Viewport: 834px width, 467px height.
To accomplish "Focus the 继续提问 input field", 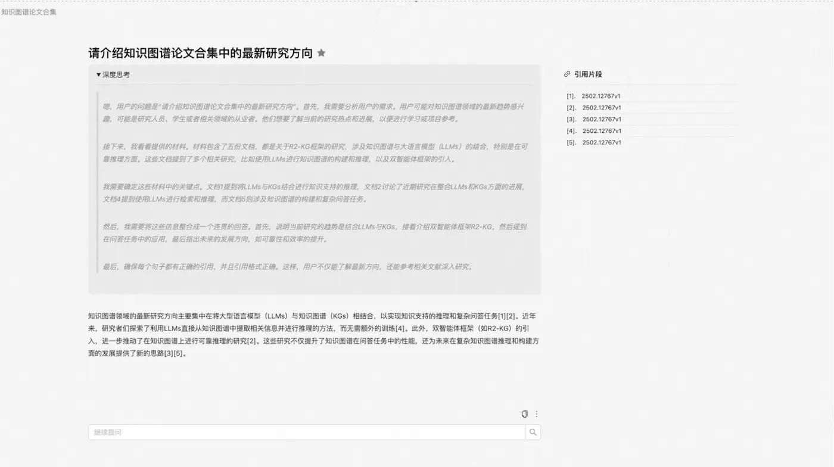I will 307,432.
